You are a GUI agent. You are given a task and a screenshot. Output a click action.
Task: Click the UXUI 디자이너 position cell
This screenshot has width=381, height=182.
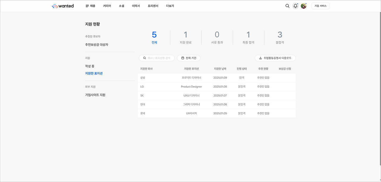[191, 95]
